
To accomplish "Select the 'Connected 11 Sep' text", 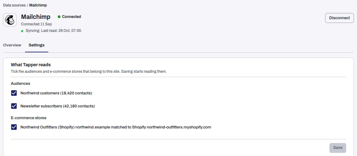I will click(36, 24).
